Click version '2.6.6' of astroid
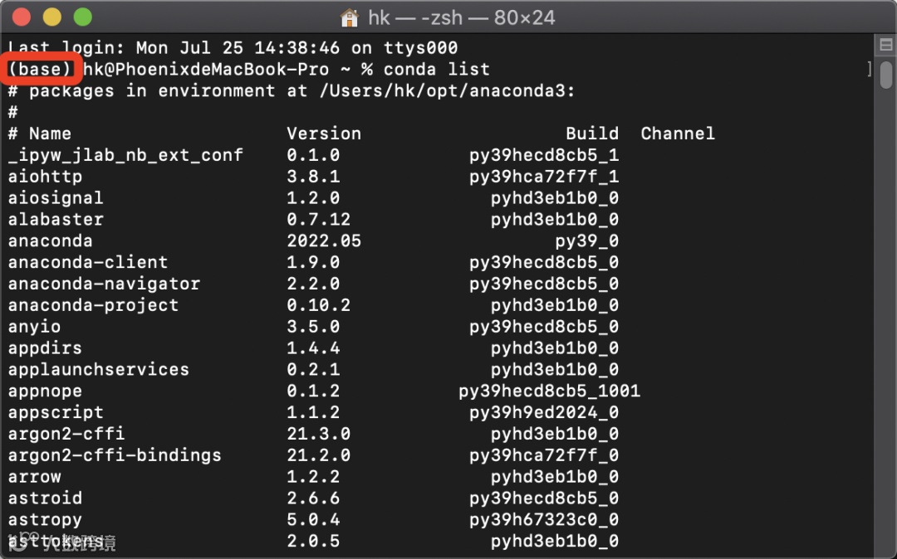The height and width of the screenshot is (559, 897). click(313, 498)
